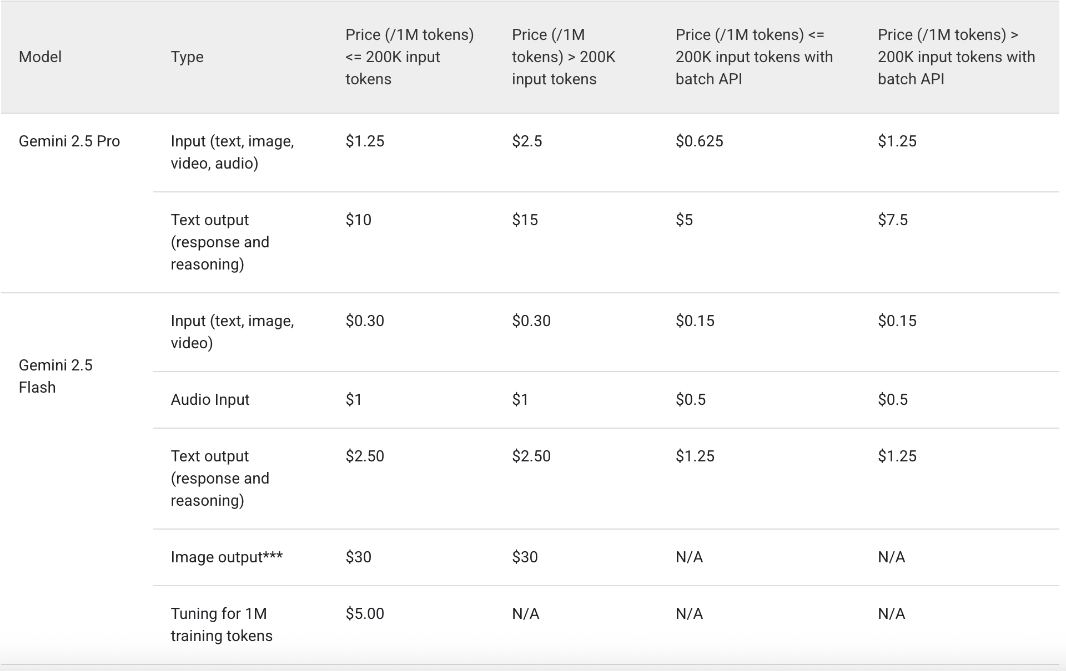
Task: Select Audio Input "$0.5" in <= 200K batch column
Action: coord(691,400)
